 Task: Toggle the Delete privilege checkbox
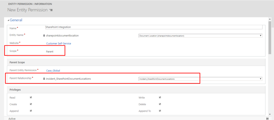[x=160, y=104]
